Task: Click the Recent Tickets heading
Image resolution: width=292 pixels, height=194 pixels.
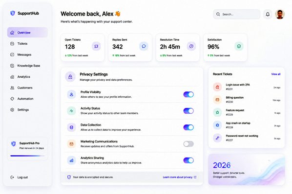Action: tap(223, 74)
